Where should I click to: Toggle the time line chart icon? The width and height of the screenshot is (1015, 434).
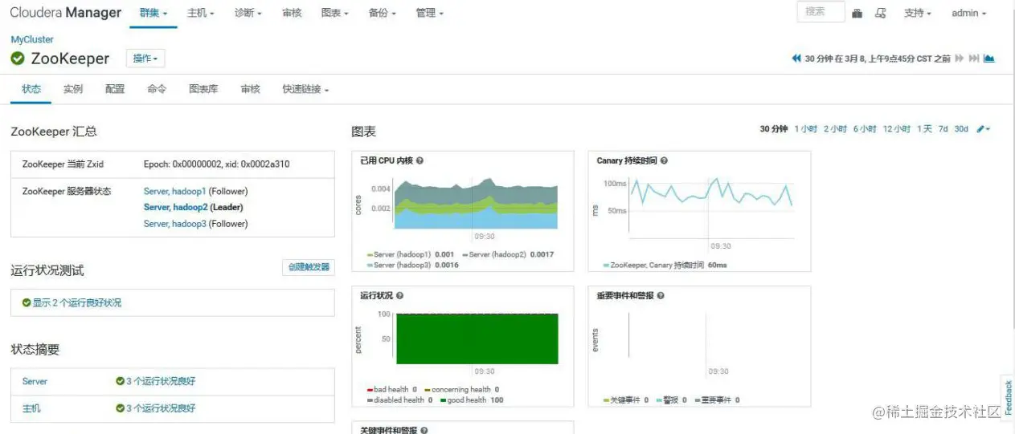[988, 59]
